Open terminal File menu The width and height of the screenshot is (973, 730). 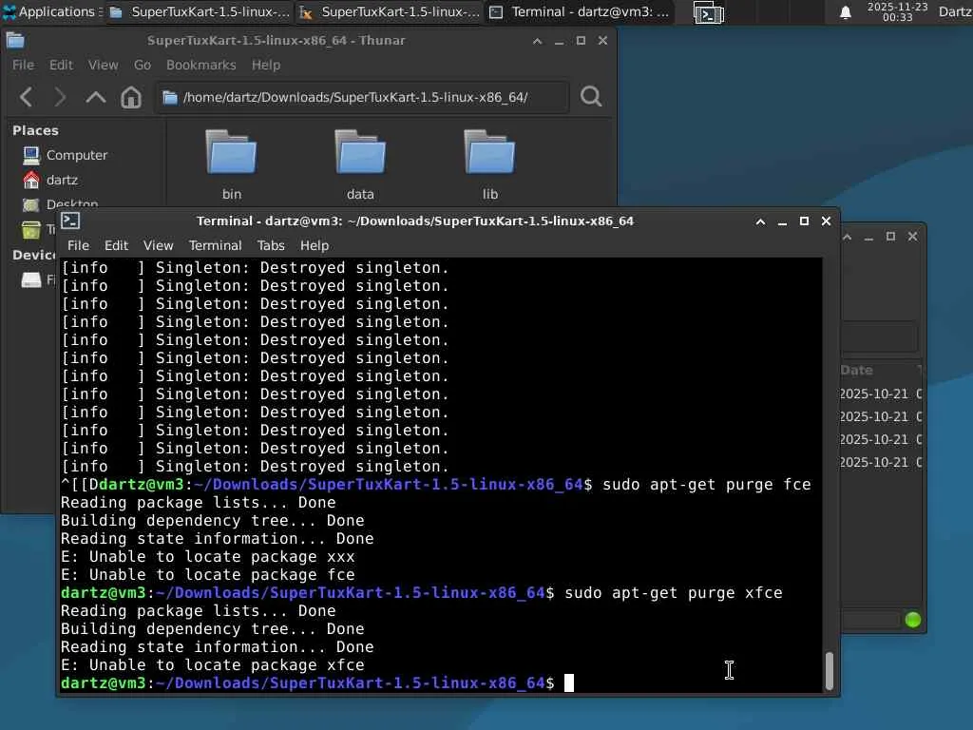pos(78,245)
